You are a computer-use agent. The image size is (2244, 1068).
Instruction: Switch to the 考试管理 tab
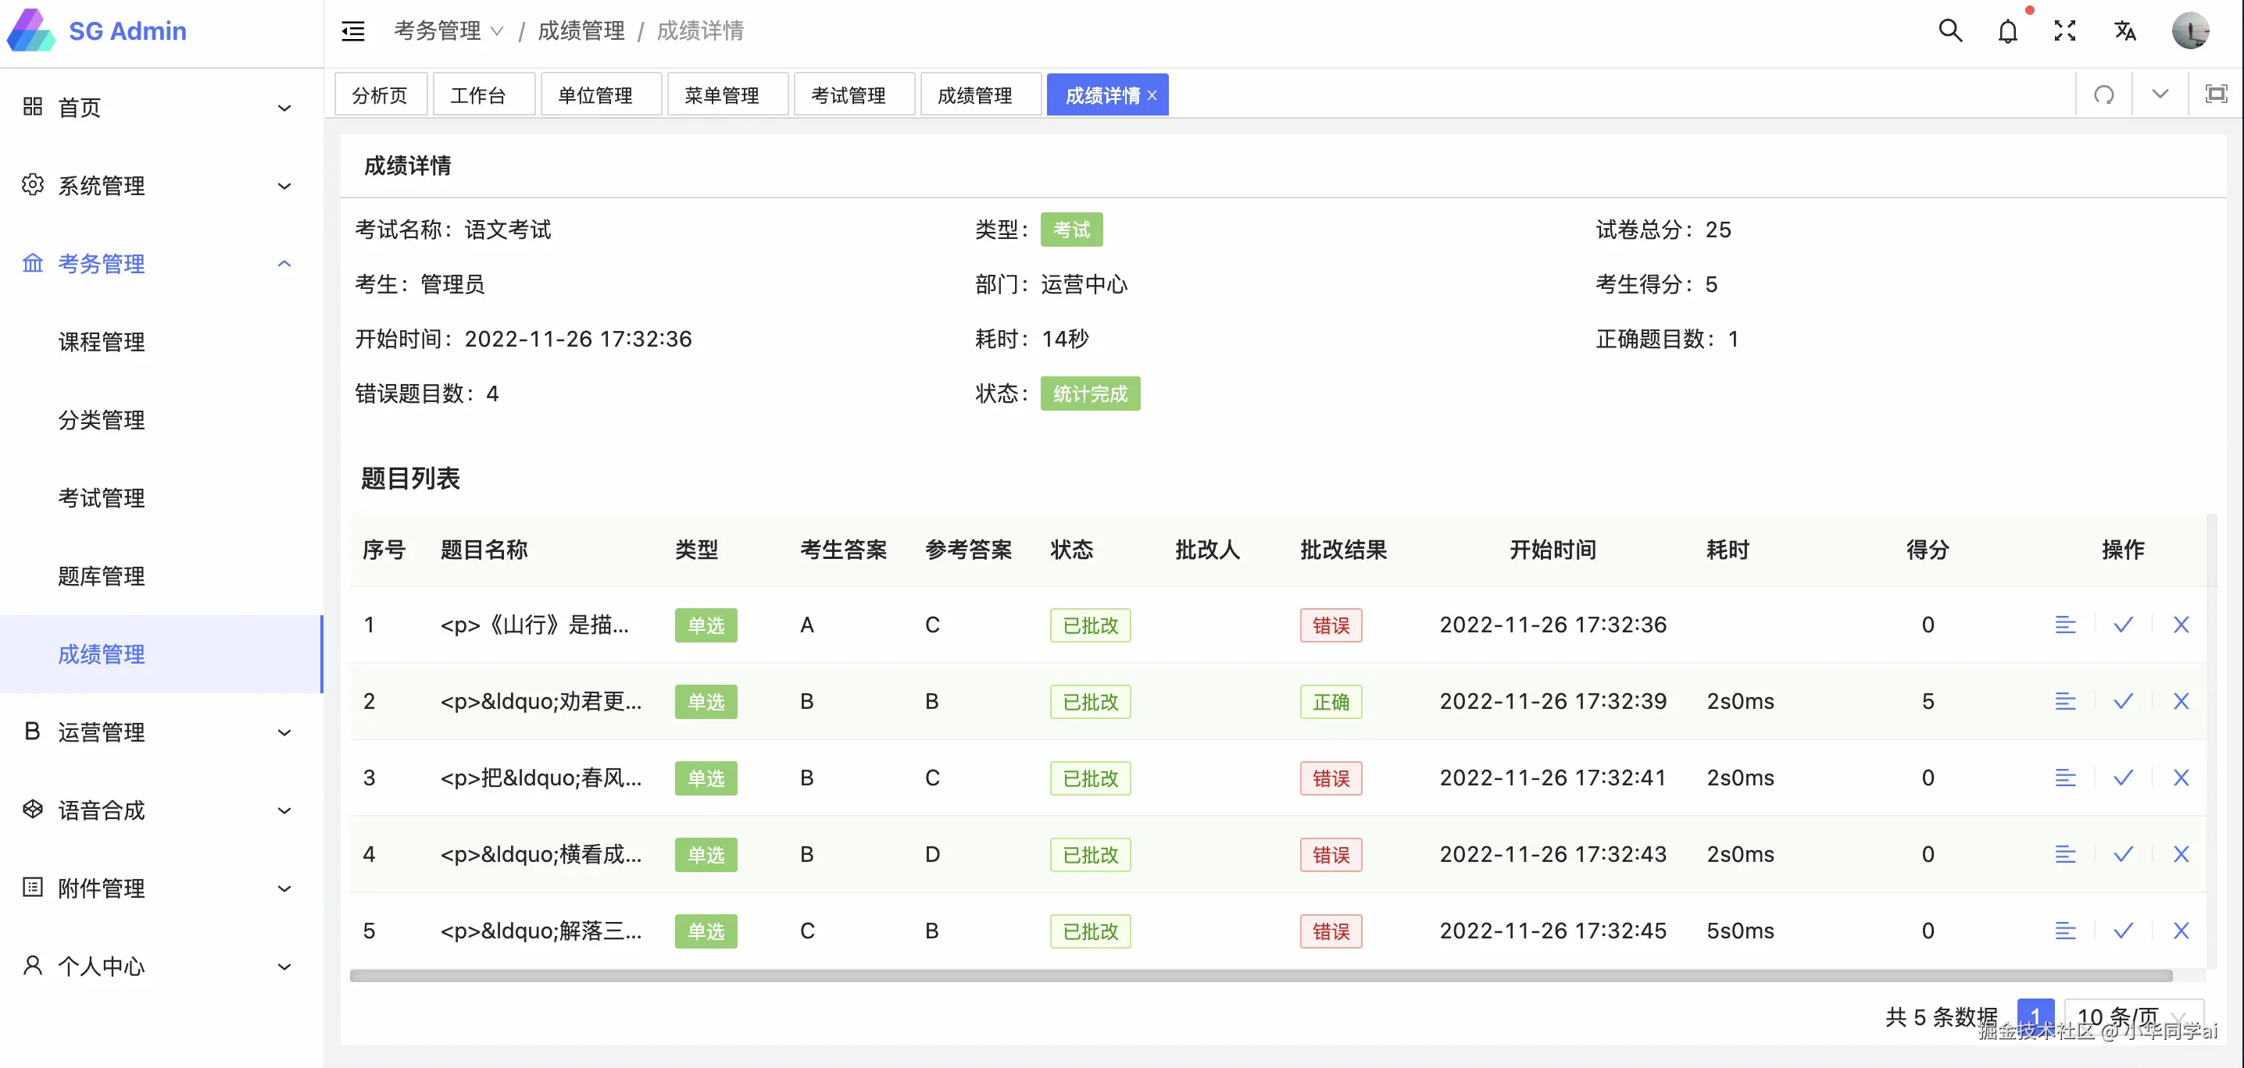tap(848, 95)
